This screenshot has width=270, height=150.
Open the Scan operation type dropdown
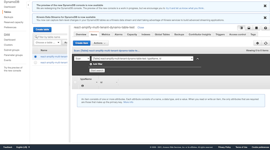82,58
